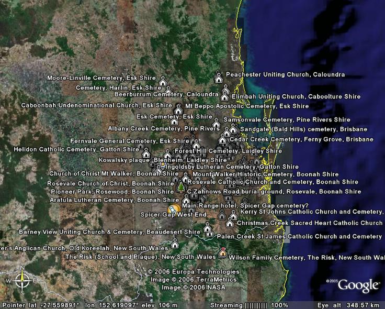Select the 'Kowalsky plaque, Blenheim, Laidley Shire' label
This screenshot has height=309, width=385.
[x=163, y=160]
